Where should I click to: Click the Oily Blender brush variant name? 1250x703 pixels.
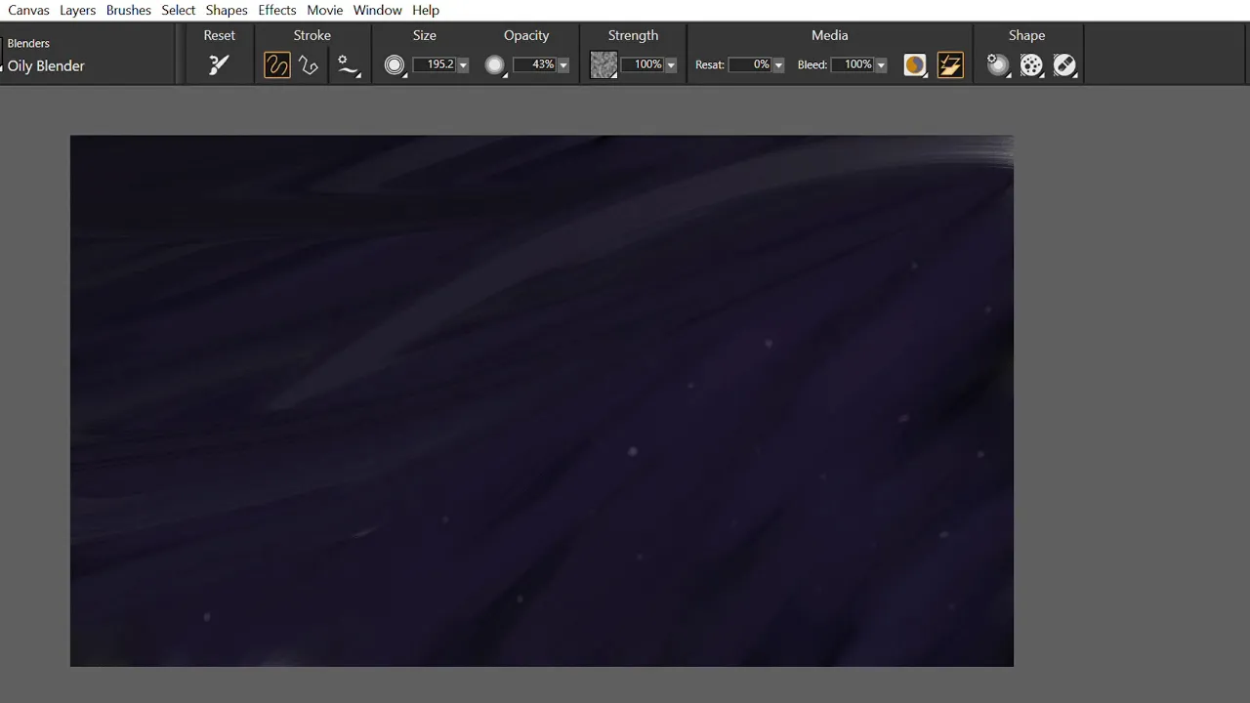[x=46, y=65]
